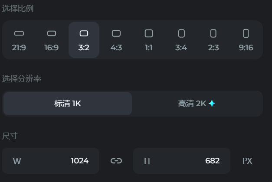Select the highlighted 3:2 ratio option
This screenshot has height=182, width=272.
click(84, 39)
